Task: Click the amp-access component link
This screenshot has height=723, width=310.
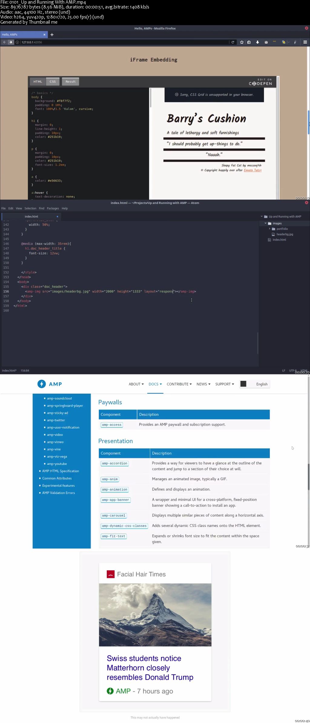Action: point(112,425)
